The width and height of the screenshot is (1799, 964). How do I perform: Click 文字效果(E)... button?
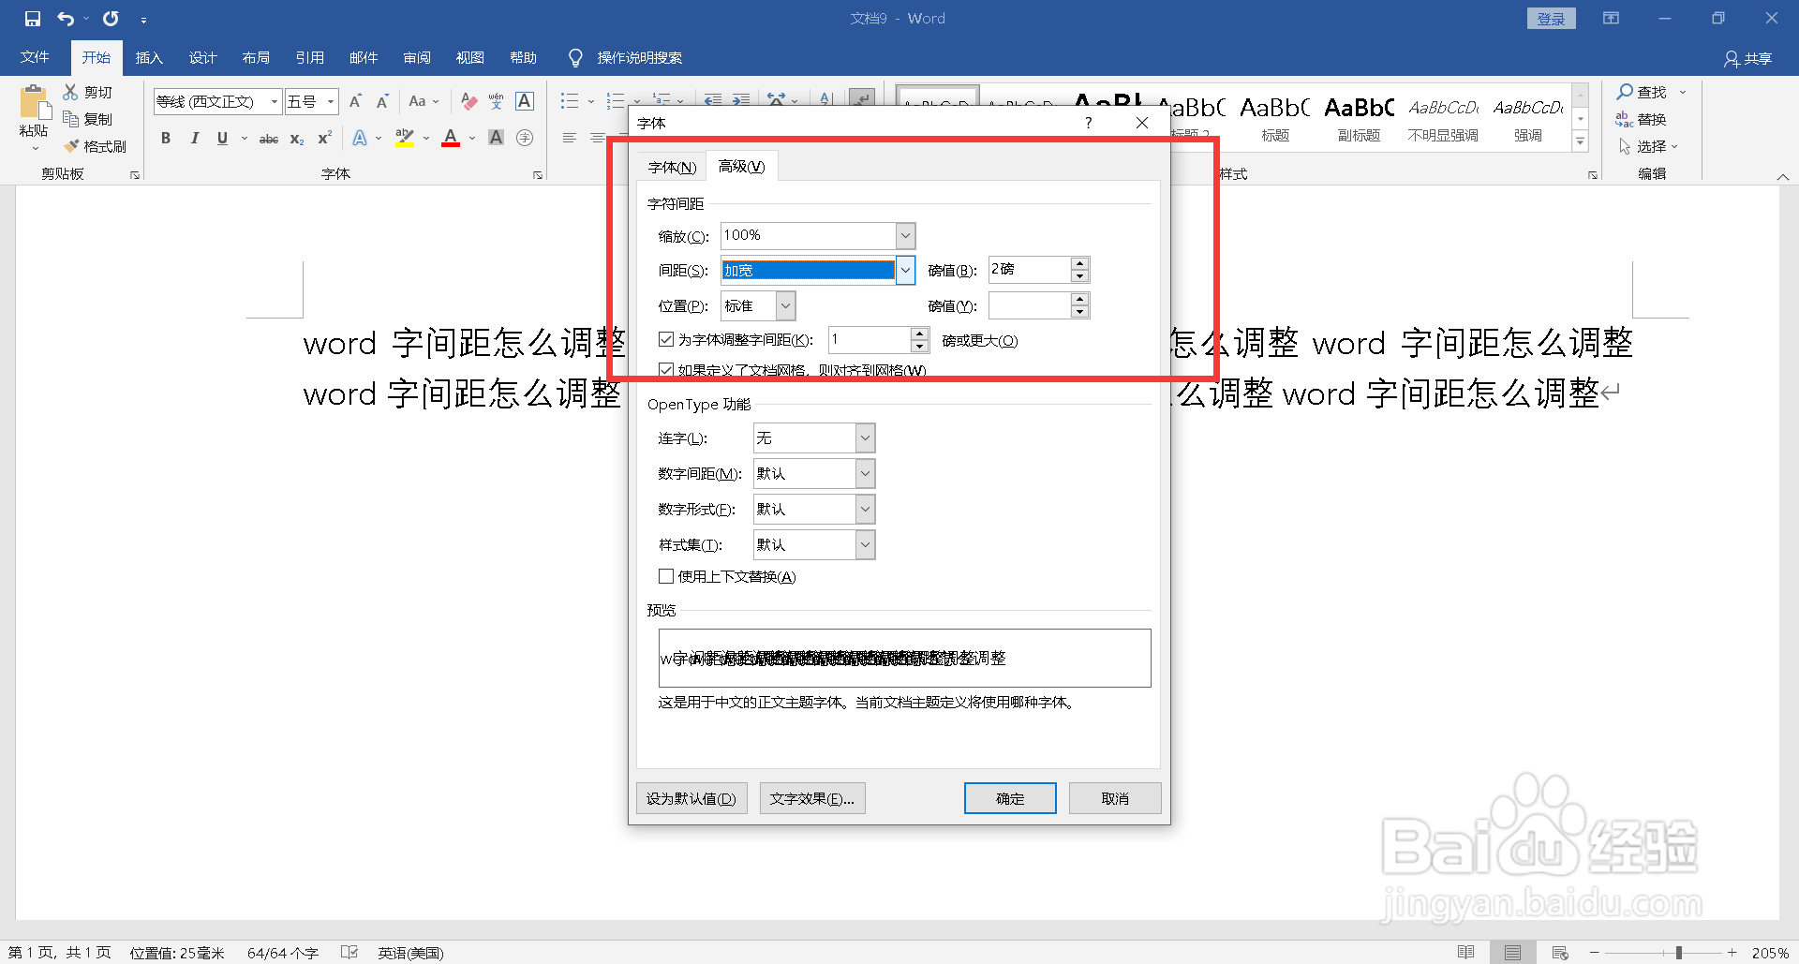point(812,798)
